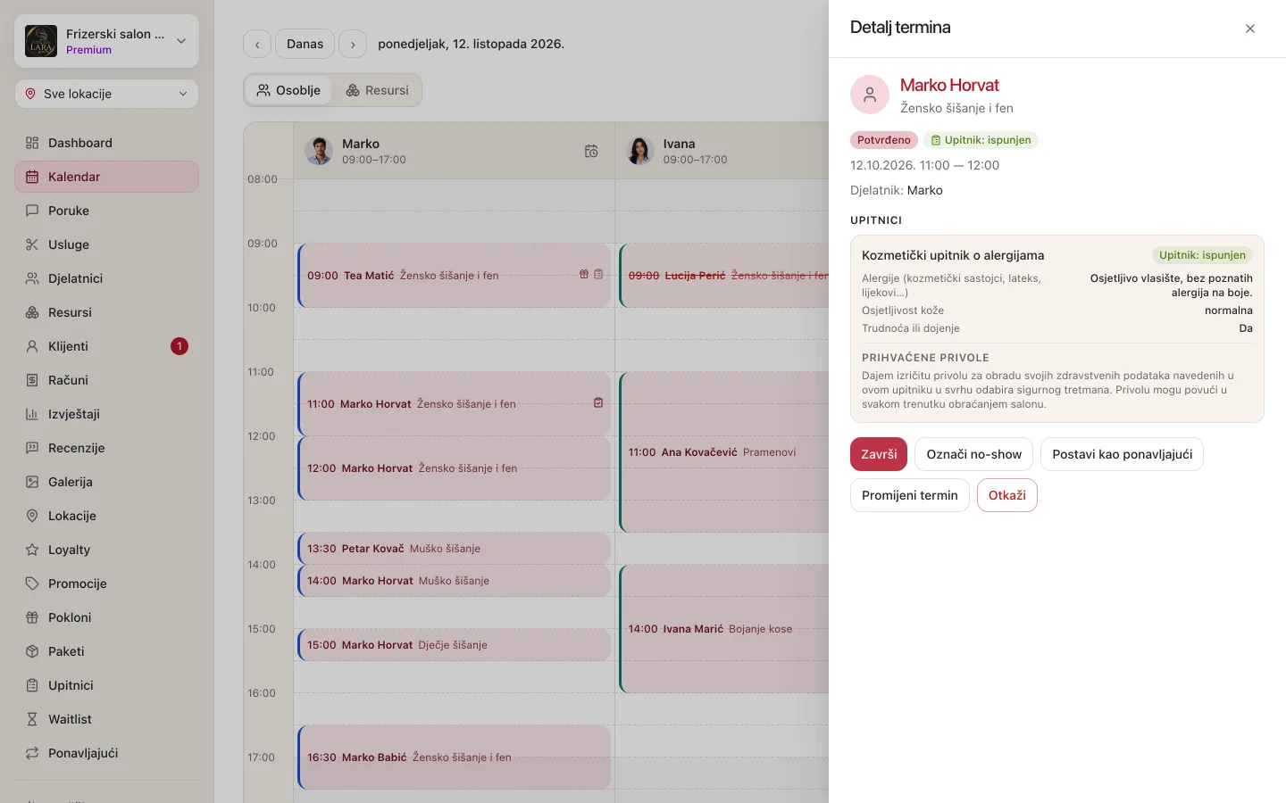Go to next day with right arrow
This screenshot has height=803, width=1286.
click(x=353, y=44)
